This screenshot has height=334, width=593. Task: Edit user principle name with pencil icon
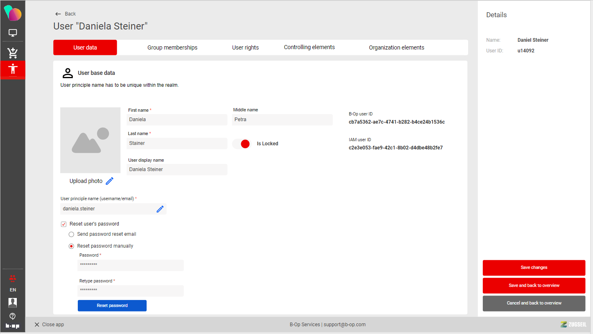160,209
